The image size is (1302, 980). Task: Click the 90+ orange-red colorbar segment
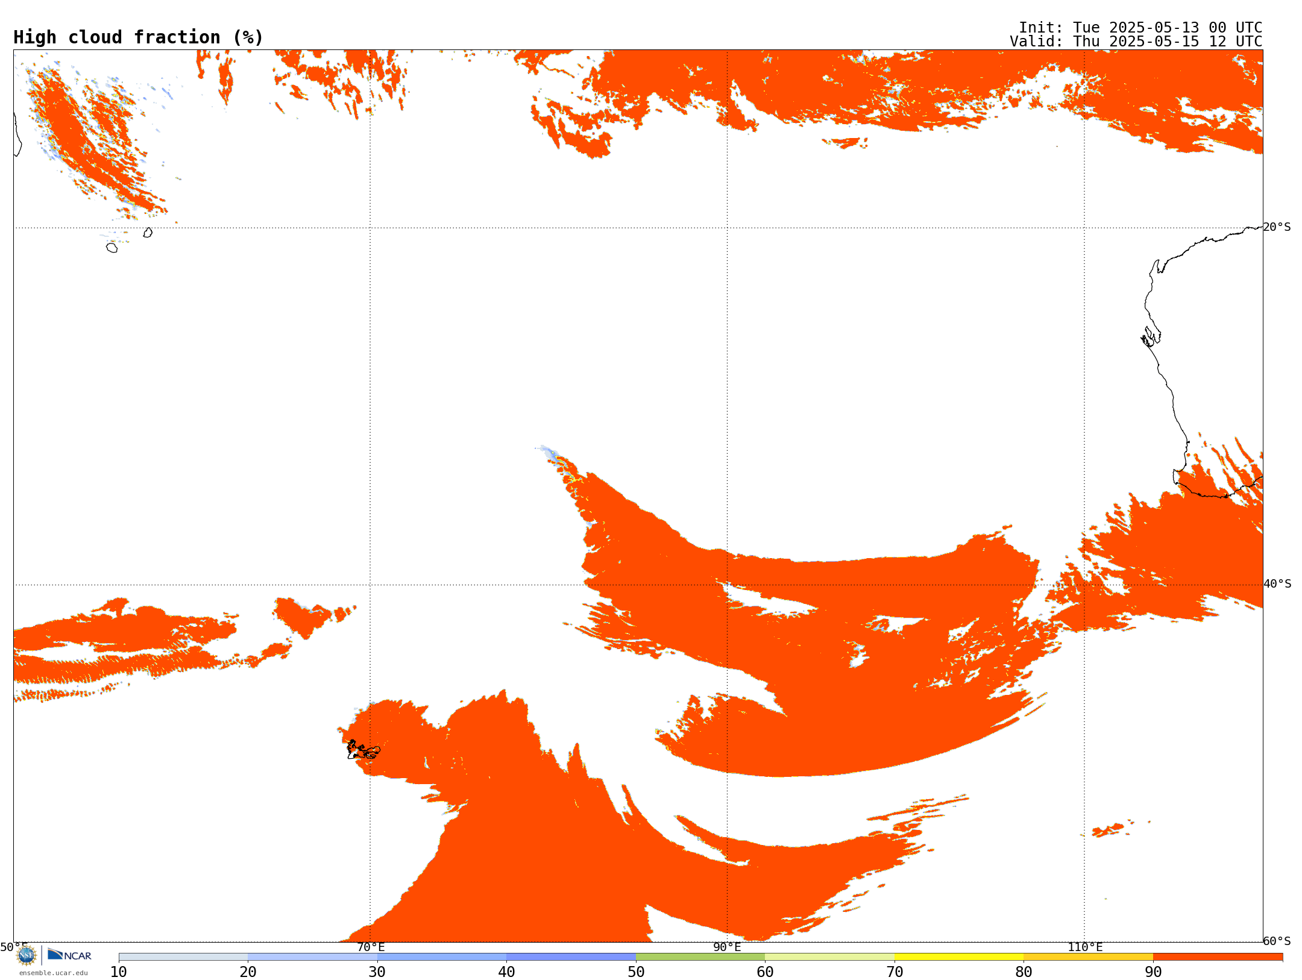(1218, 957)
